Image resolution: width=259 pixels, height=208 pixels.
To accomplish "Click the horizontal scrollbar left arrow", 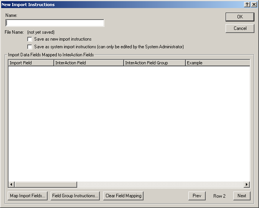I will click(12, 185).
